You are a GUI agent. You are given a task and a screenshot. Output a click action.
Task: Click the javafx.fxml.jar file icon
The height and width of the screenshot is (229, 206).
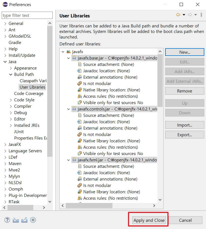coord(74,160)
